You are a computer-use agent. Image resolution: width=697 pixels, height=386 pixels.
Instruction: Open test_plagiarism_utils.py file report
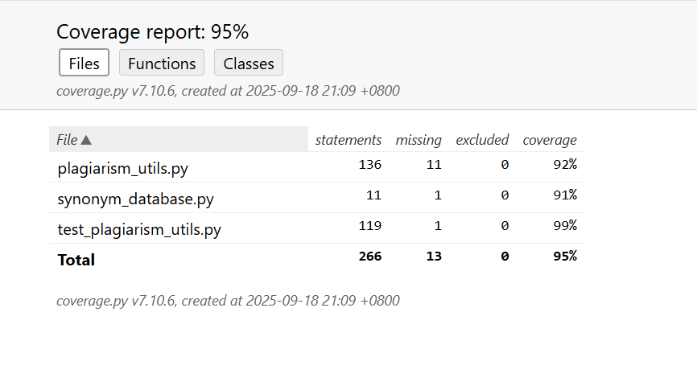click(139, 229)
